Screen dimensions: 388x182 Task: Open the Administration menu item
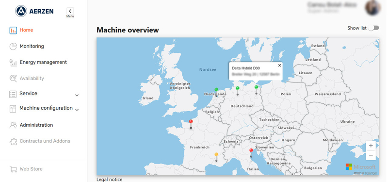pyautogui.click(x=36, y=125)
